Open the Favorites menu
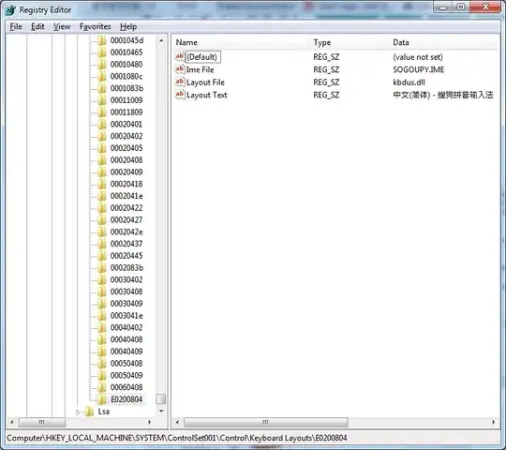The width and height of the screenshot is (506, 450). click(95, 26)
